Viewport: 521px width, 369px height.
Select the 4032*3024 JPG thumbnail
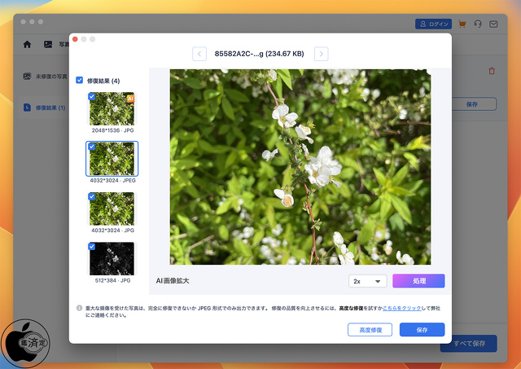pyautogui.click(x=112, y=209)
